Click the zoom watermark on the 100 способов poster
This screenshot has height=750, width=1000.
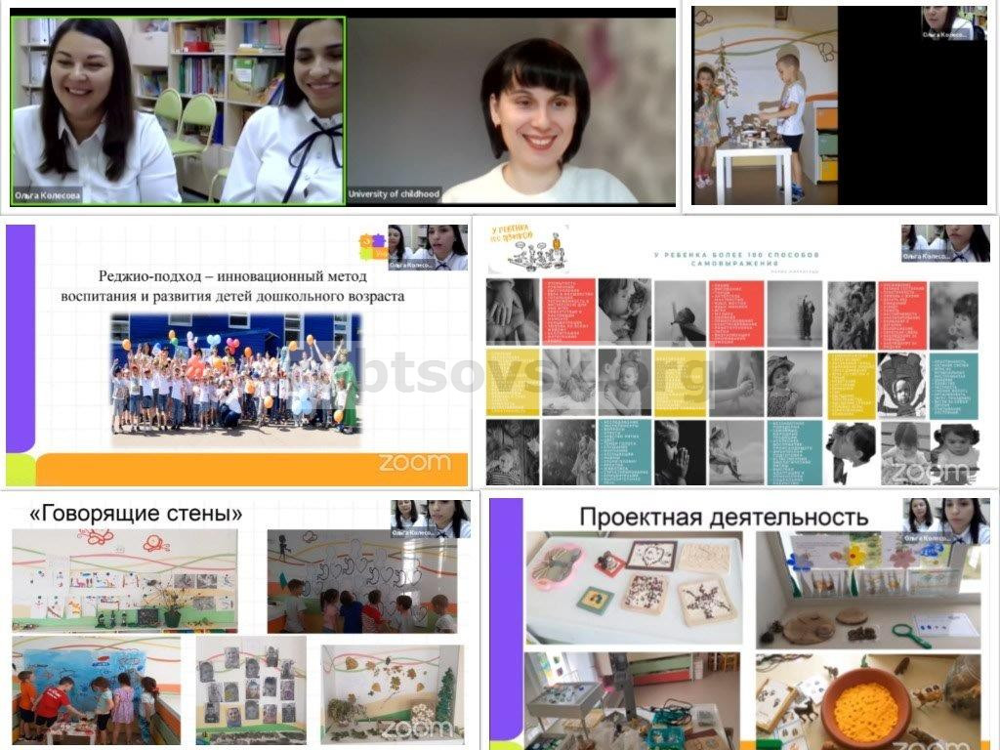929,473
